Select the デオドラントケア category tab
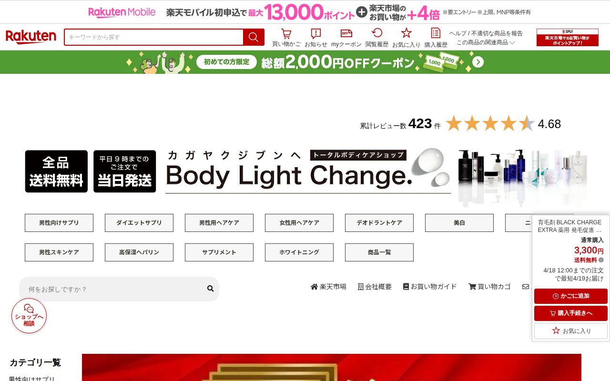This screenshot has width=610, height=381. pyautogui.click(x=379, y=223)
